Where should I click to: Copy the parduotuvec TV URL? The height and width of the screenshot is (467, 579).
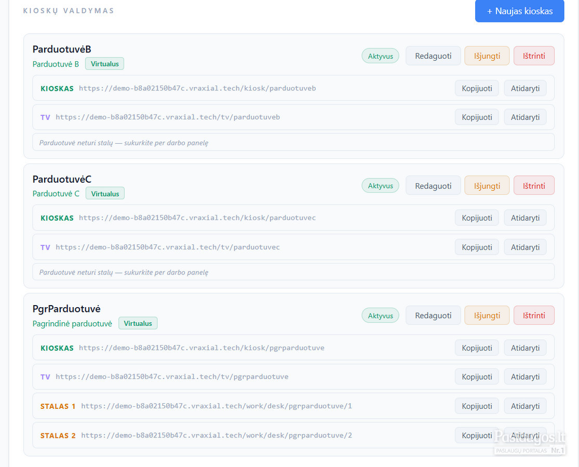[x=477, y=247]
